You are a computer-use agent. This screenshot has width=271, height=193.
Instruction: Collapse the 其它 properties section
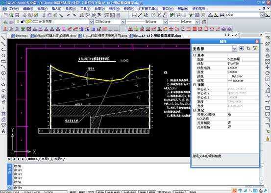tap(195, 110)
